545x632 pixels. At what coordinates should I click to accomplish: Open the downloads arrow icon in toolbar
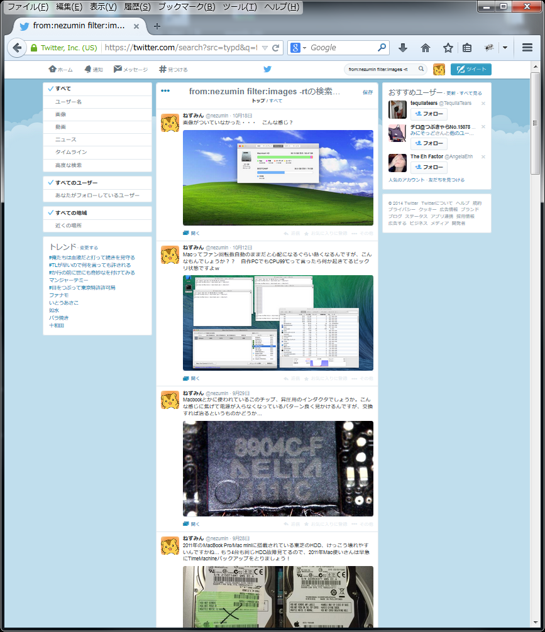(x=402, y=48)
